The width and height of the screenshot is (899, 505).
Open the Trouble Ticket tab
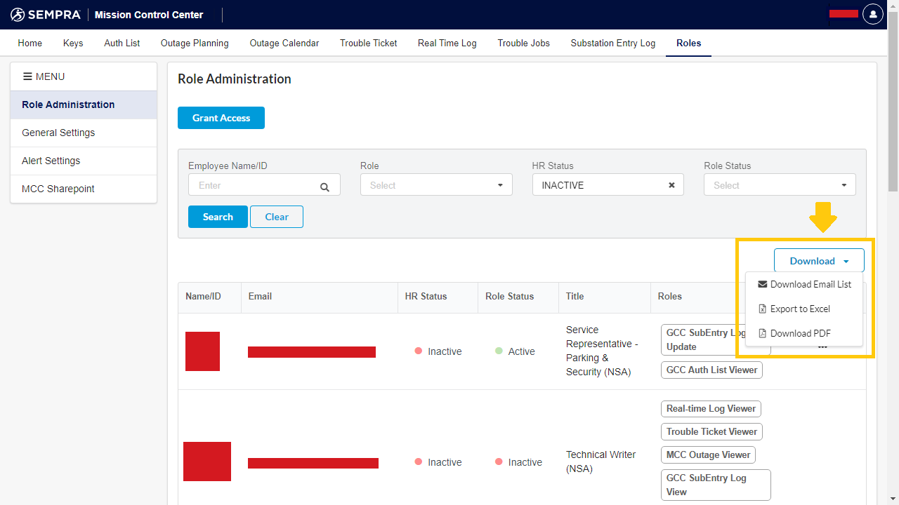(x=368, y=43)
